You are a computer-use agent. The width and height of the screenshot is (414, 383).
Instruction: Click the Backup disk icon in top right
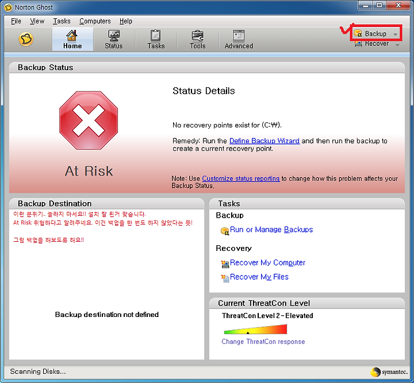click(358, 33)
